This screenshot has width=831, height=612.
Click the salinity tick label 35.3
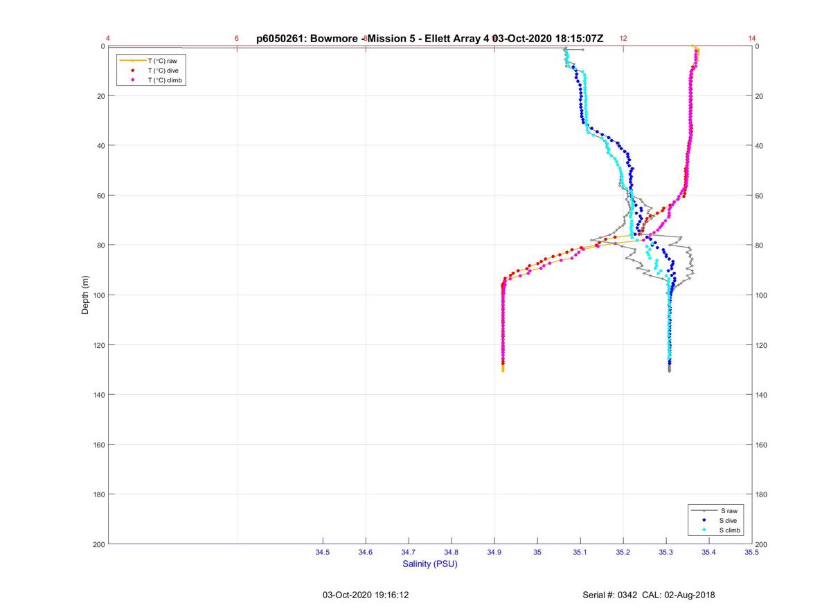pyautogui.click(x=666, y=553)
